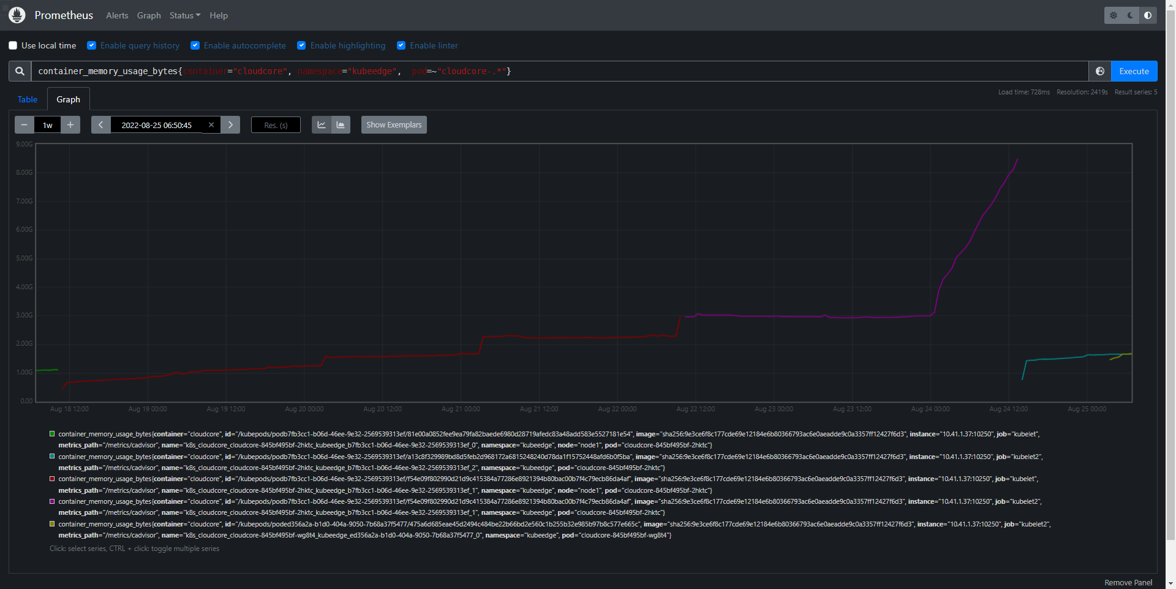Viewport: 1176px width, 589px height.
Task: Select the line graph display icon
Action: [322, 124]
